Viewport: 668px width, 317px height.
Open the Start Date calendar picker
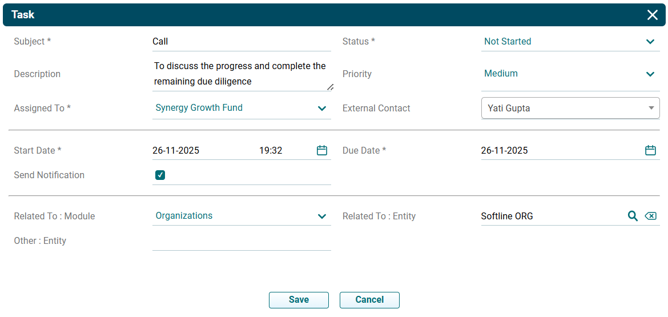point(322,151)
